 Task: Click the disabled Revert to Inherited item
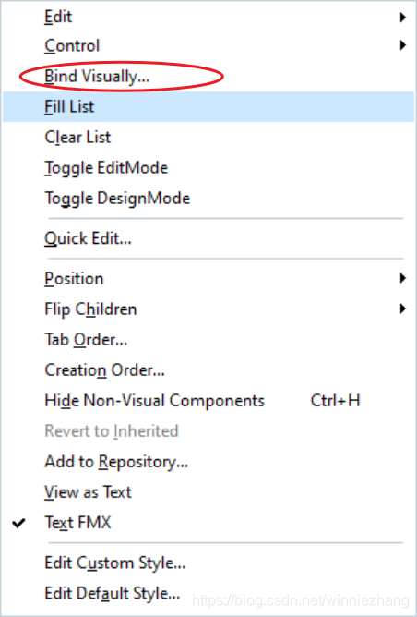pyautogui.click(x=208, y=430)
